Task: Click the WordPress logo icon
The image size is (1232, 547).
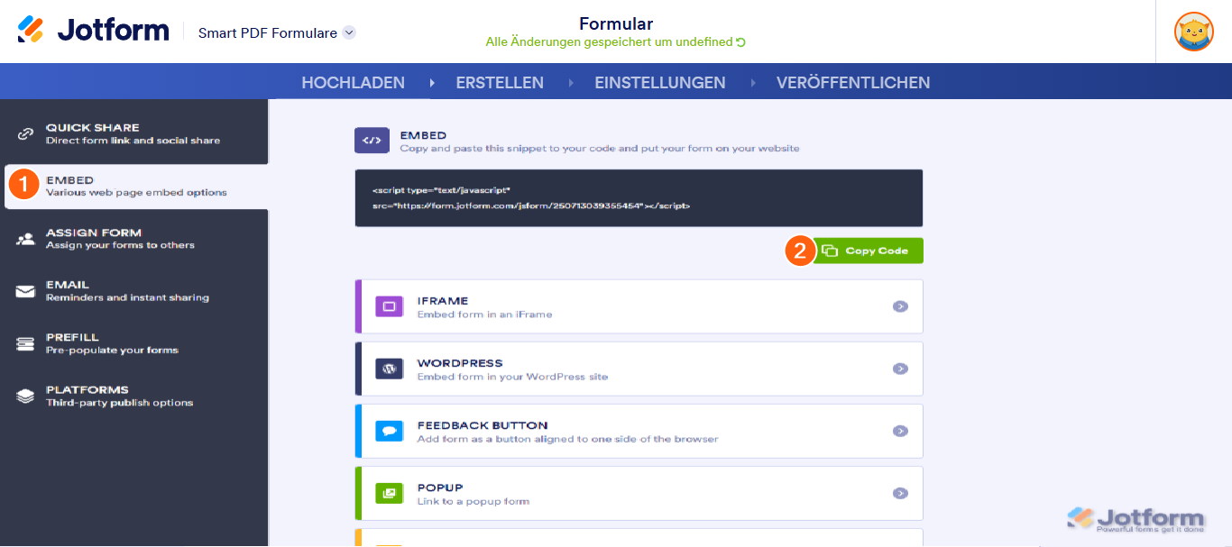Action: pyautogui.click(x=390, y=369)
